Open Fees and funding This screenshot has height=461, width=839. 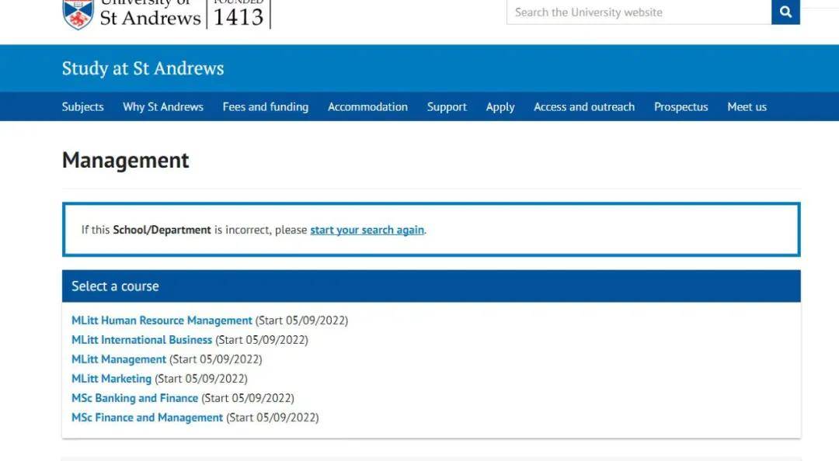pos(266,107)
